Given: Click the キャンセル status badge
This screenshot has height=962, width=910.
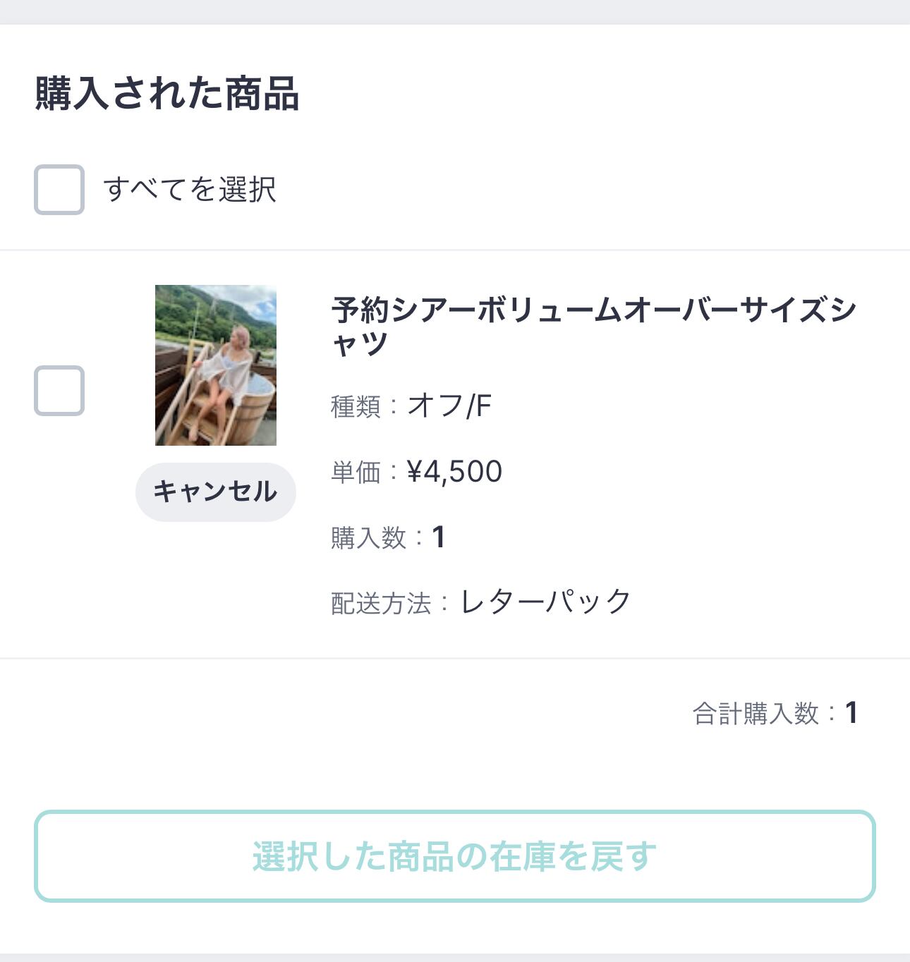Looking at the screenshot, I should tap(216, 492).
